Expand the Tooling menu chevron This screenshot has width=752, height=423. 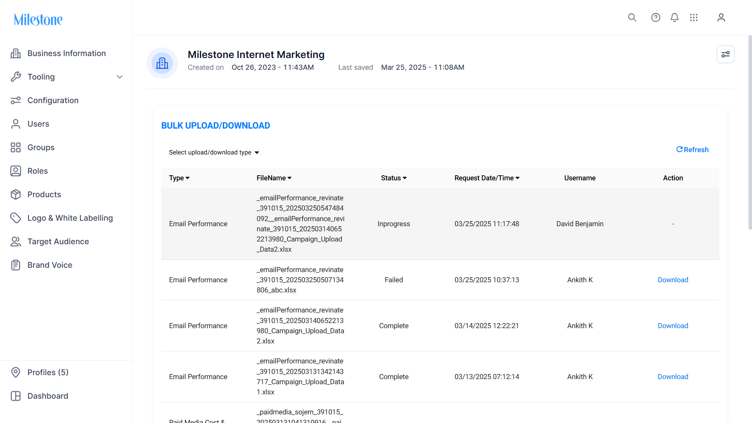click(120, 77)
